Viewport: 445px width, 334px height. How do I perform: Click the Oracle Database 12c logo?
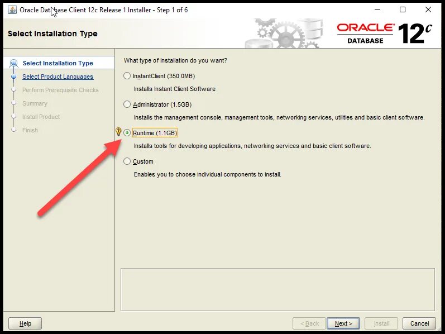(x=384, y=34)
